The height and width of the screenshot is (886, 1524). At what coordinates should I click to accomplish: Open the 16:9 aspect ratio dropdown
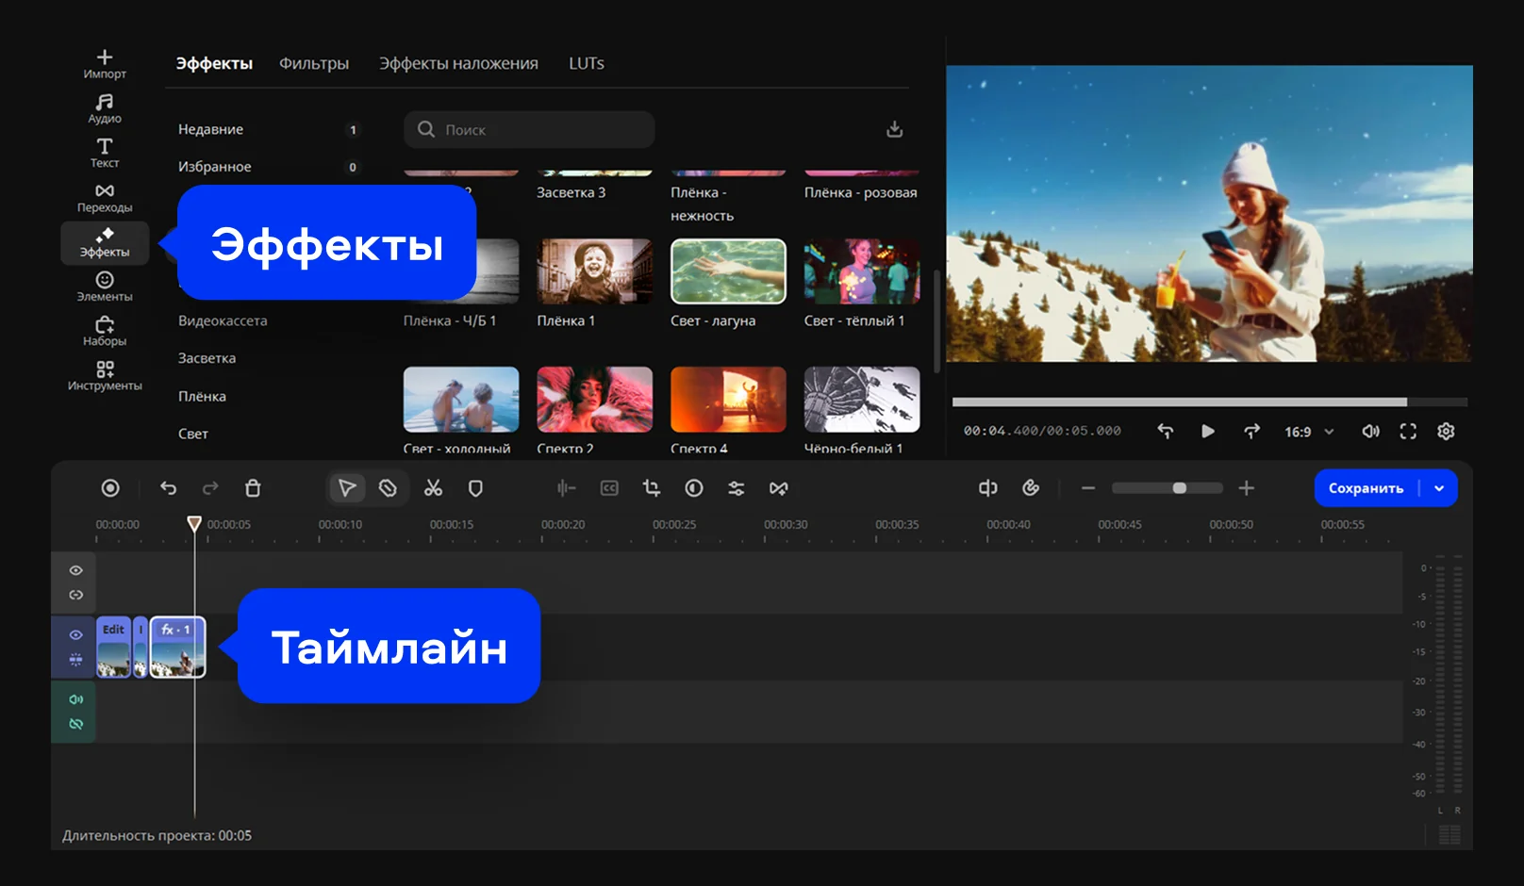(x=1309, y=432)
